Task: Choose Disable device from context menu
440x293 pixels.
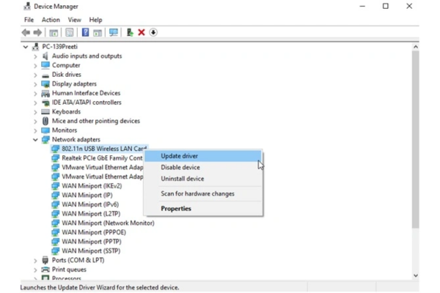Action: 203,168
